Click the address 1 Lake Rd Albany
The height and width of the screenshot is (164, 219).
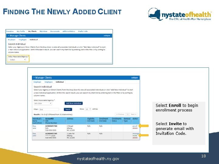click(x=71, y=136)
